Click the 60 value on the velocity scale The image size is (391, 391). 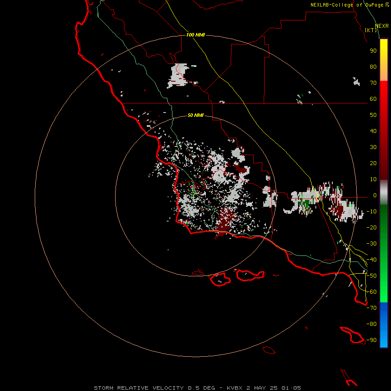point(373,99)
